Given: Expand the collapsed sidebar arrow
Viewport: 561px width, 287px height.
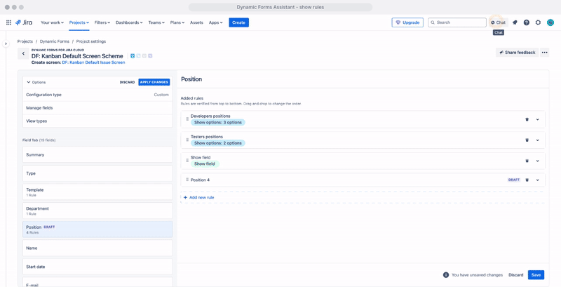Looking at the screenshot, I should 6,44.
